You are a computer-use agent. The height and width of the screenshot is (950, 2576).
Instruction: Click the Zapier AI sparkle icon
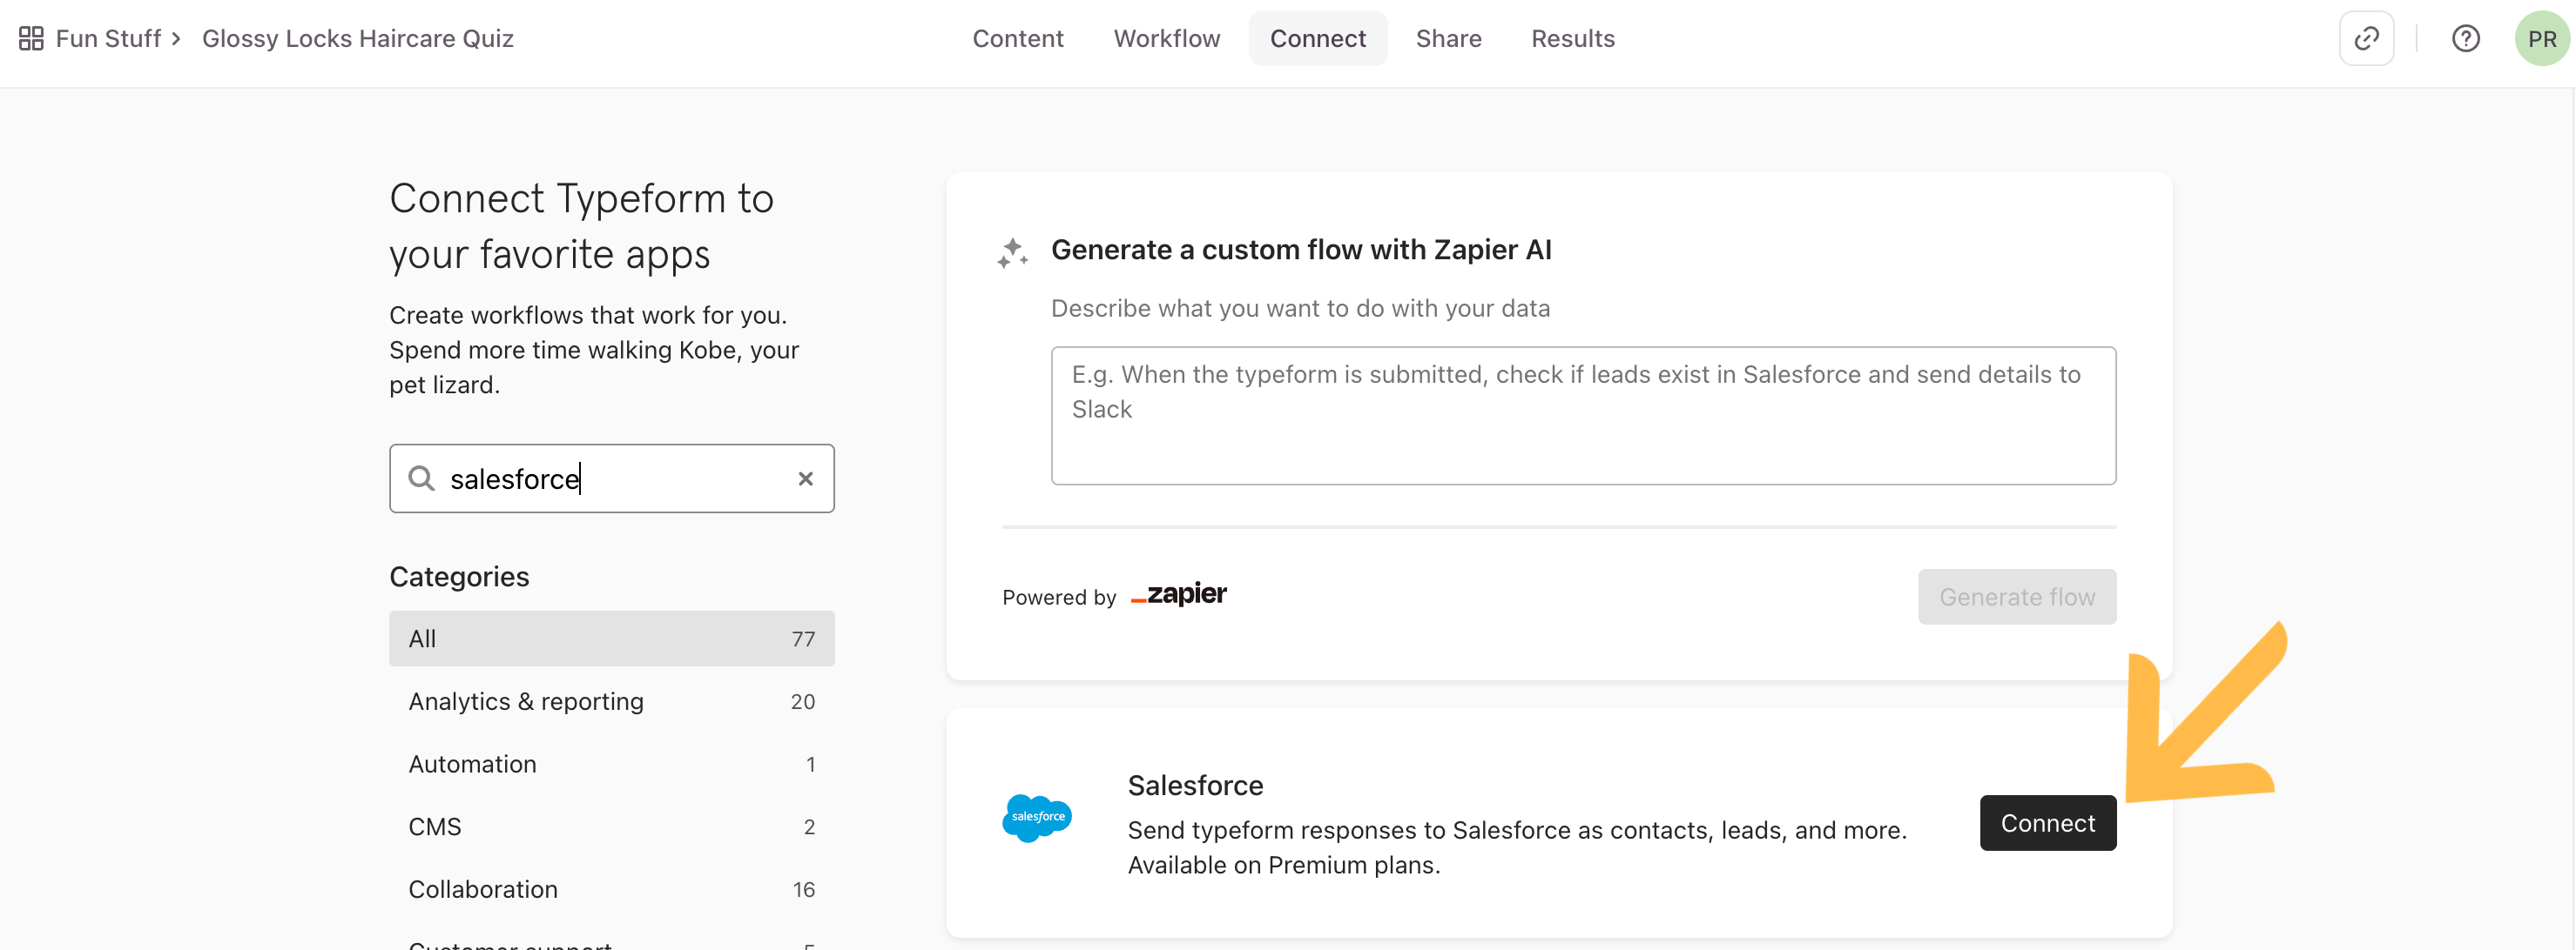click(x=1012, y=253)
